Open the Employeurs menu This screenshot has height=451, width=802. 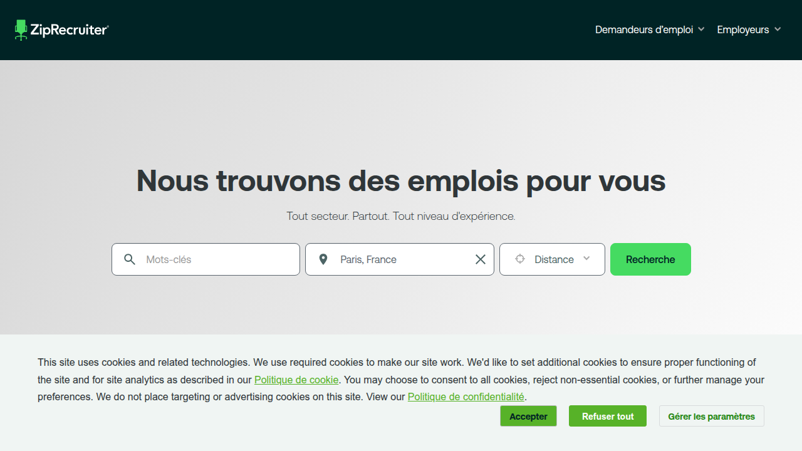pos(742,29)
